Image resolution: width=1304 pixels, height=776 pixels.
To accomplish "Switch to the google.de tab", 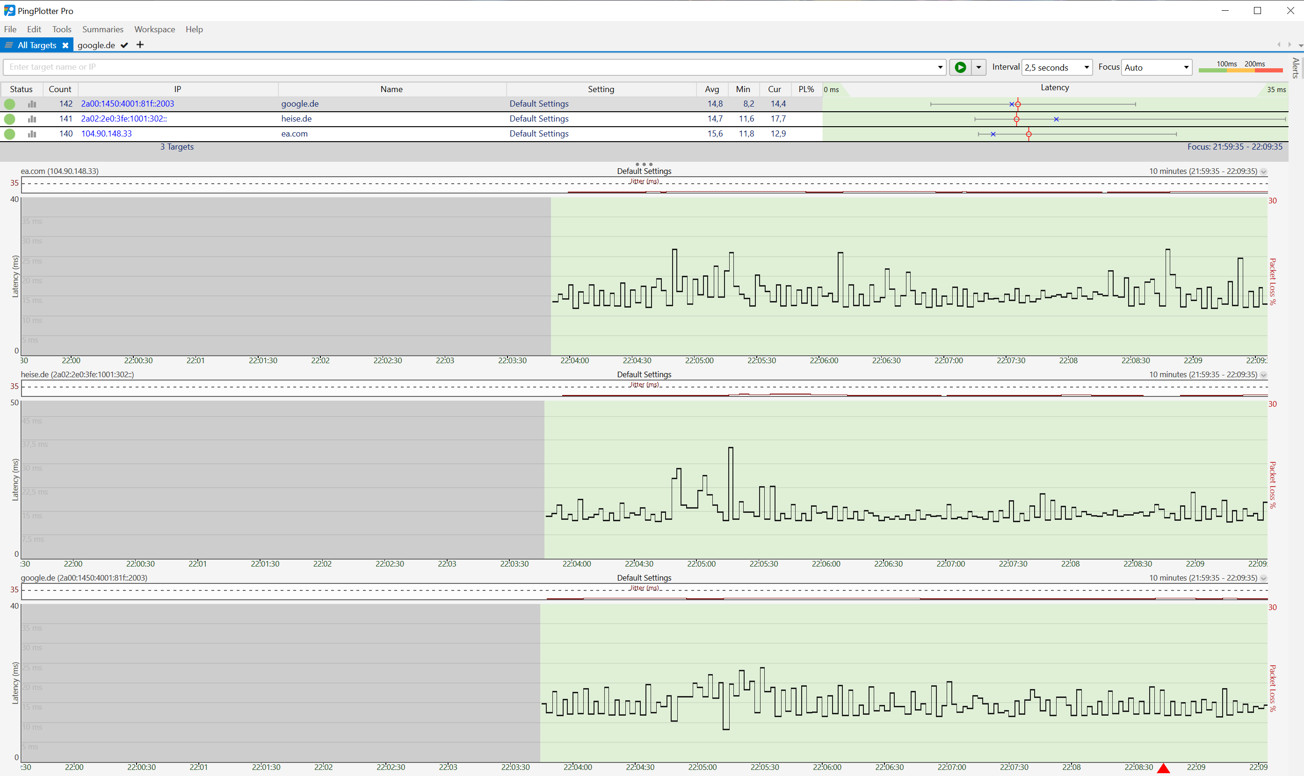I will click(x=96, y=45).
